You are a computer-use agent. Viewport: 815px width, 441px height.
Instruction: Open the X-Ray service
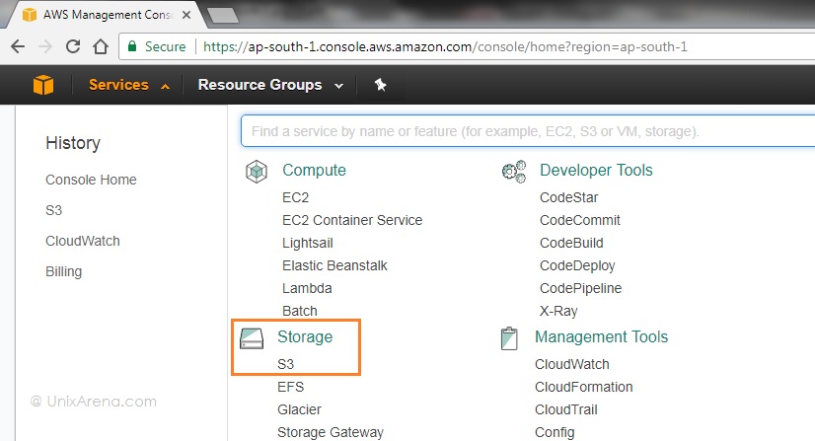pyautogui.click(x=558, y=311)
